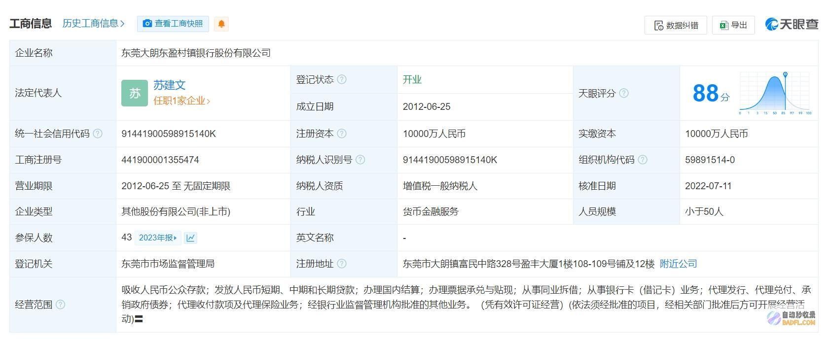826x339 pixels.
Task: Click help icon next to 纳税人识别号
Action: point(360,160)
